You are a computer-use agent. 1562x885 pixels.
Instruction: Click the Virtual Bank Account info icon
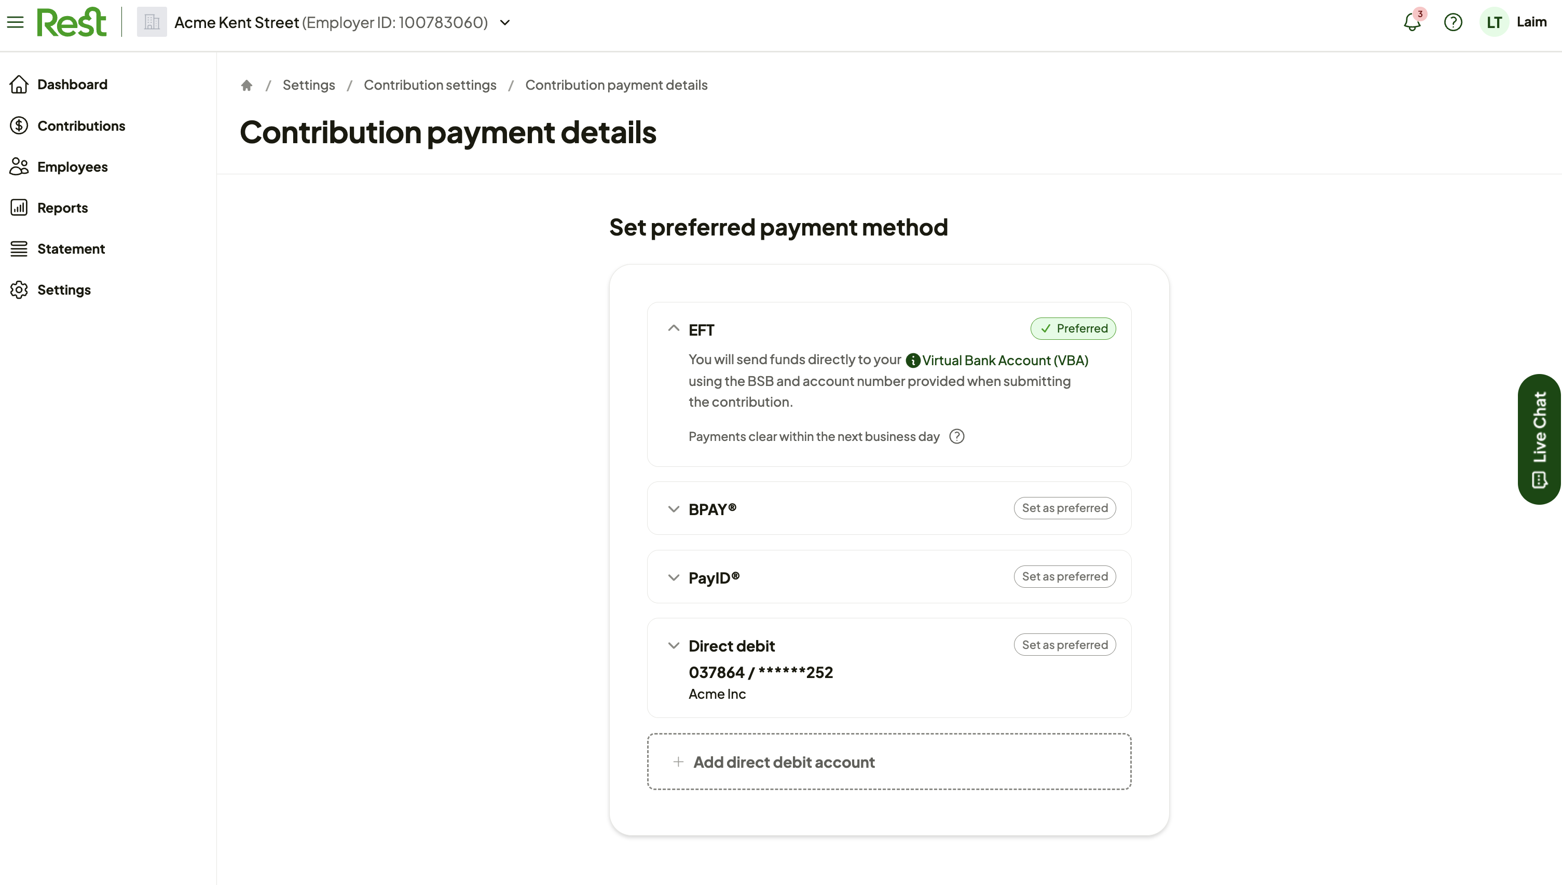tap(913, 361)
